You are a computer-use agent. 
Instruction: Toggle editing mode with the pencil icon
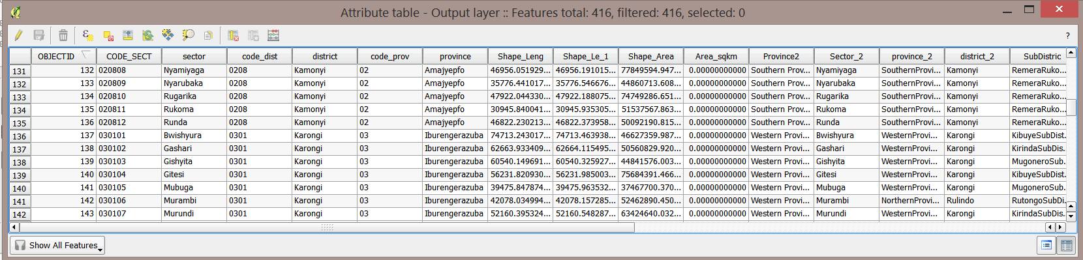[x=18, y=35]
